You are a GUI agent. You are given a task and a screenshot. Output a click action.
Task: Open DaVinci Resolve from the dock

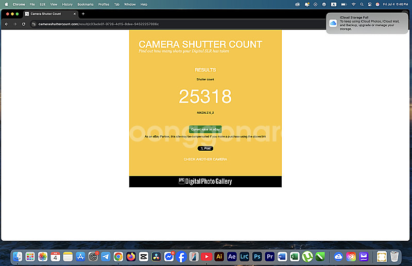pyautogui.click(x=156, y=257)
